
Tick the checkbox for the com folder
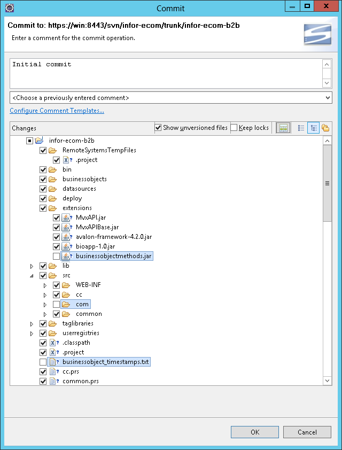57,305
